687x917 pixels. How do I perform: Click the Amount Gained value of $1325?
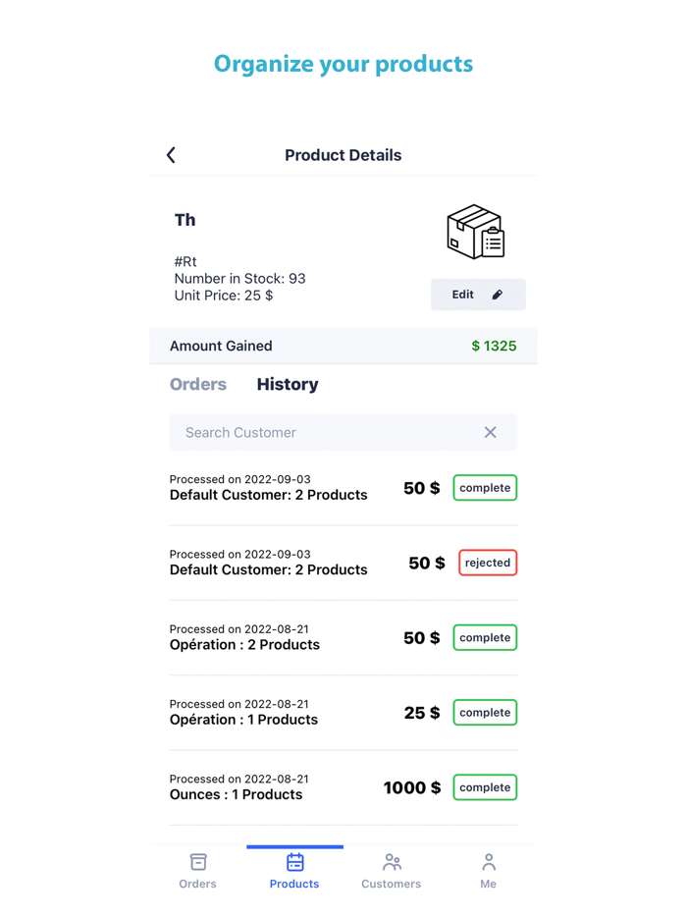pos(494,346)
